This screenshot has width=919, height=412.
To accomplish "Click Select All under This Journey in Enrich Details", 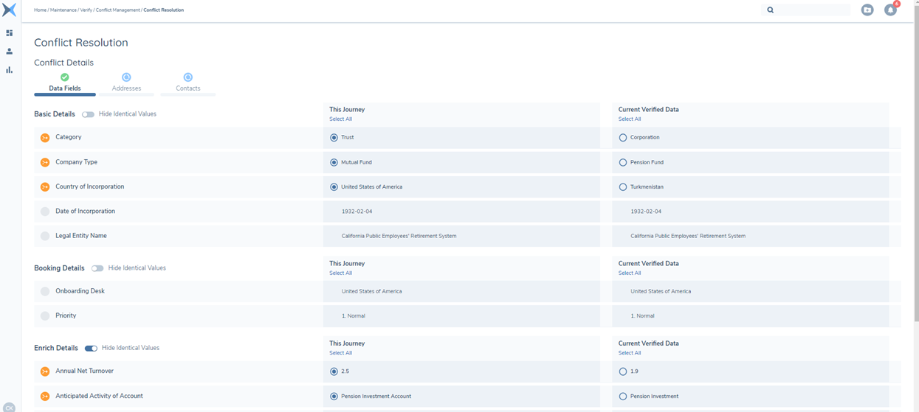I will point(340,353).
